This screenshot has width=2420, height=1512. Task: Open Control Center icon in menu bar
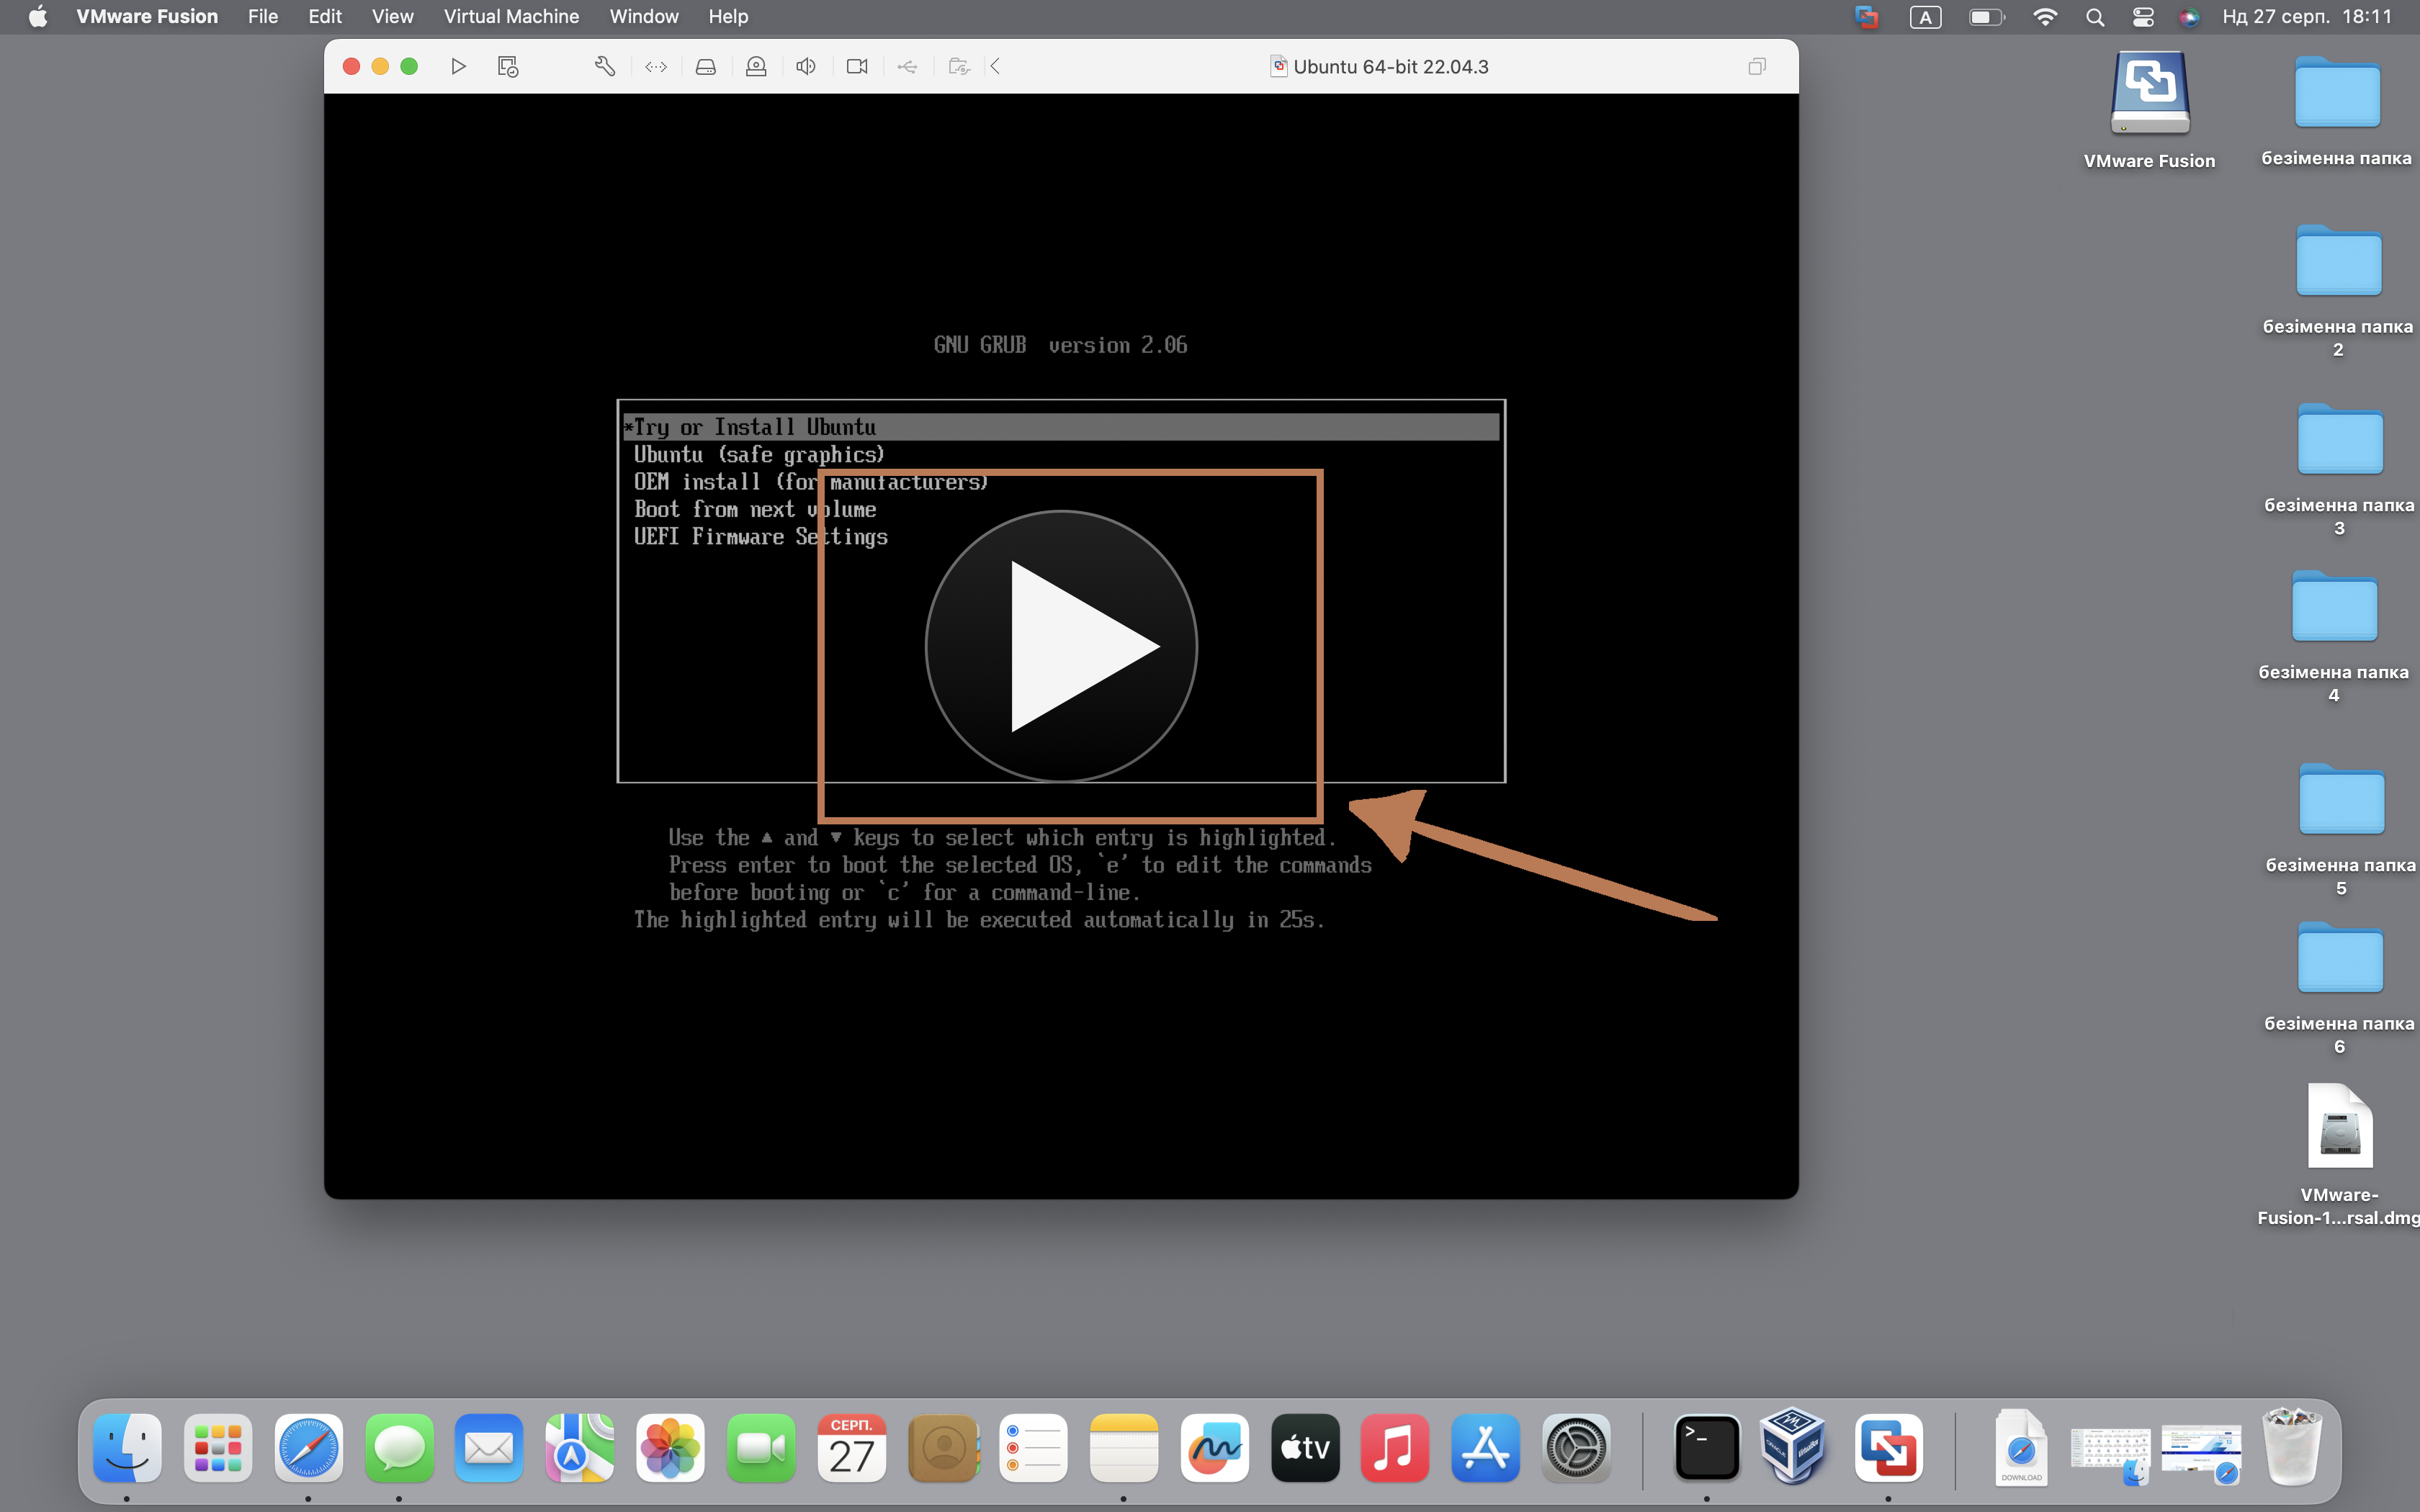[2143, 16]
